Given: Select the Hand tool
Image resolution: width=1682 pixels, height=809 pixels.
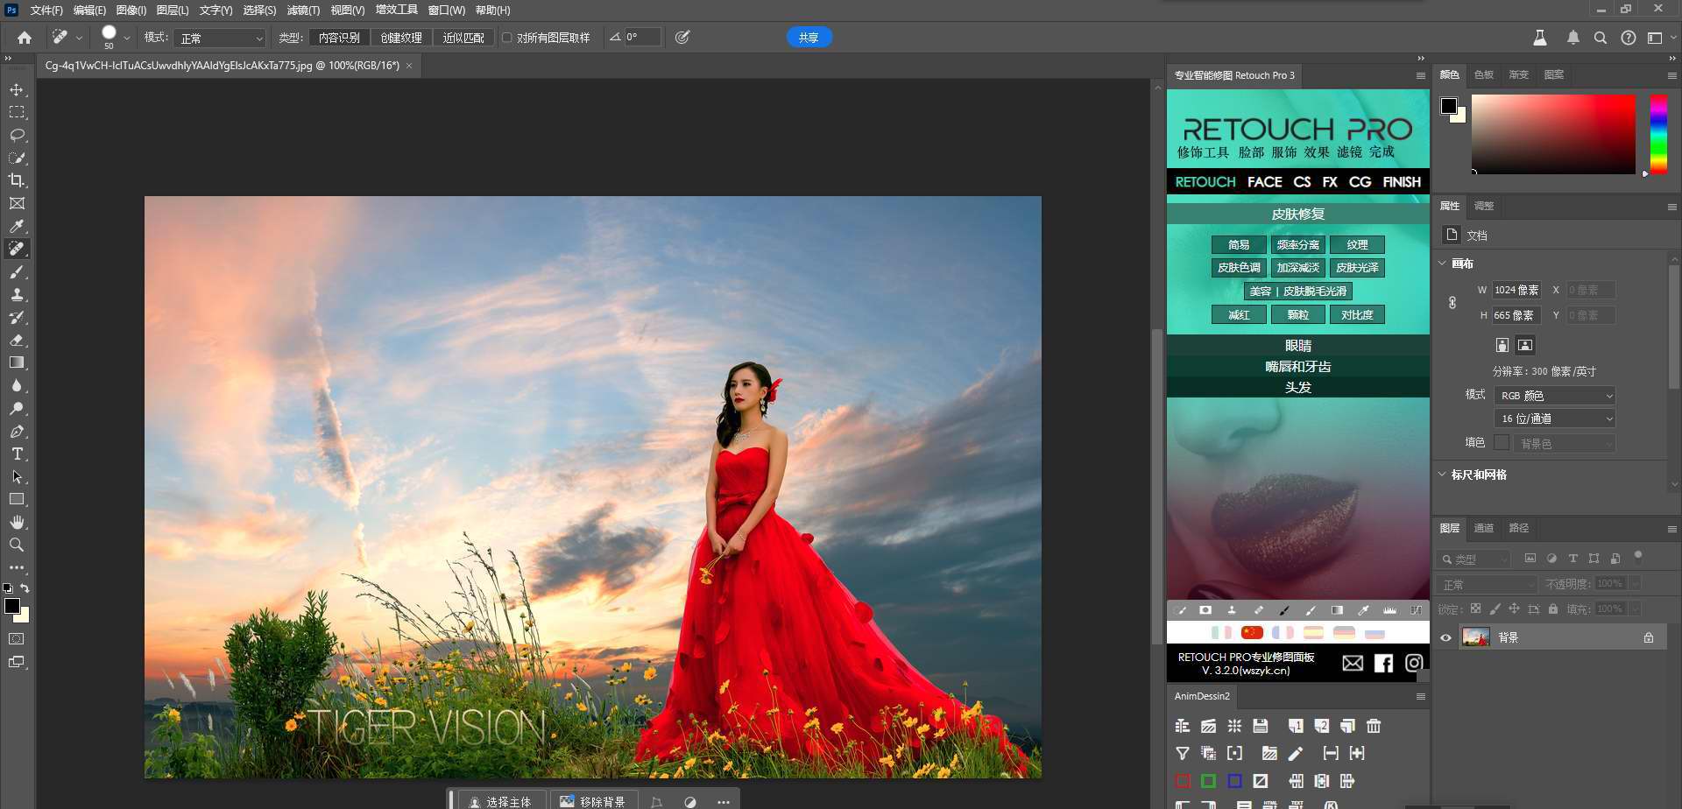Looking at the screenshot, I should point(17,522).
